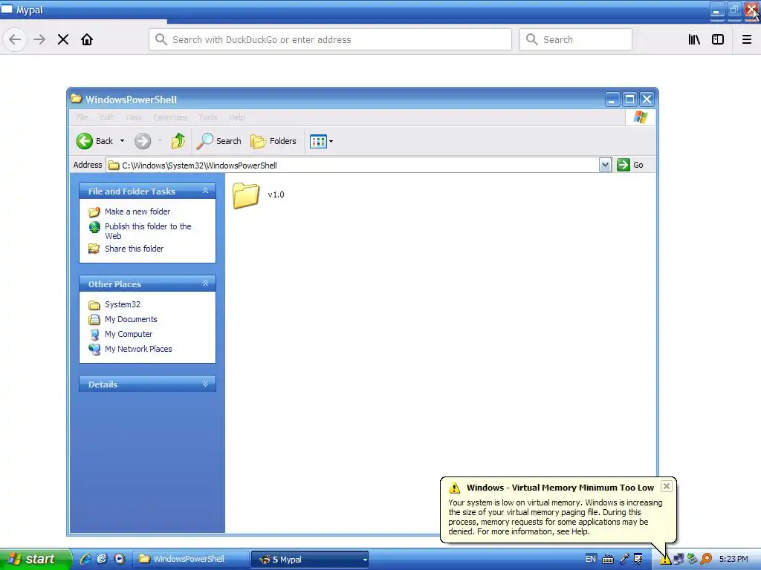Screen dimensions: 761x570
Task: Open the Help menu
Action: [x=237, y=117]
